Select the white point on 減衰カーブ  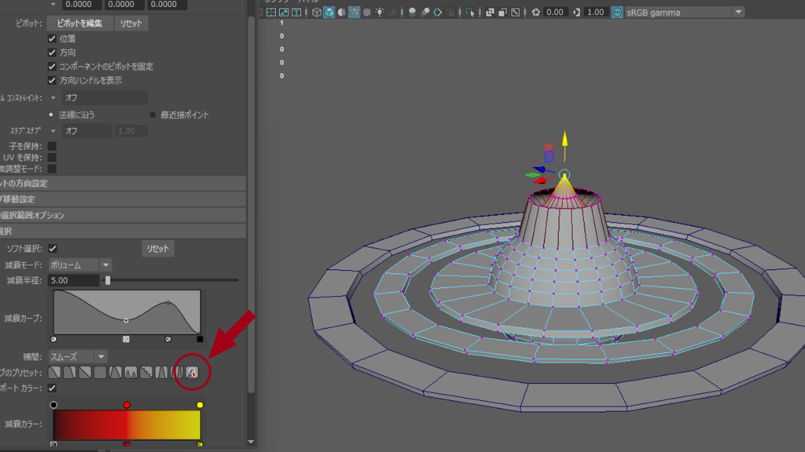click(127, 320)
